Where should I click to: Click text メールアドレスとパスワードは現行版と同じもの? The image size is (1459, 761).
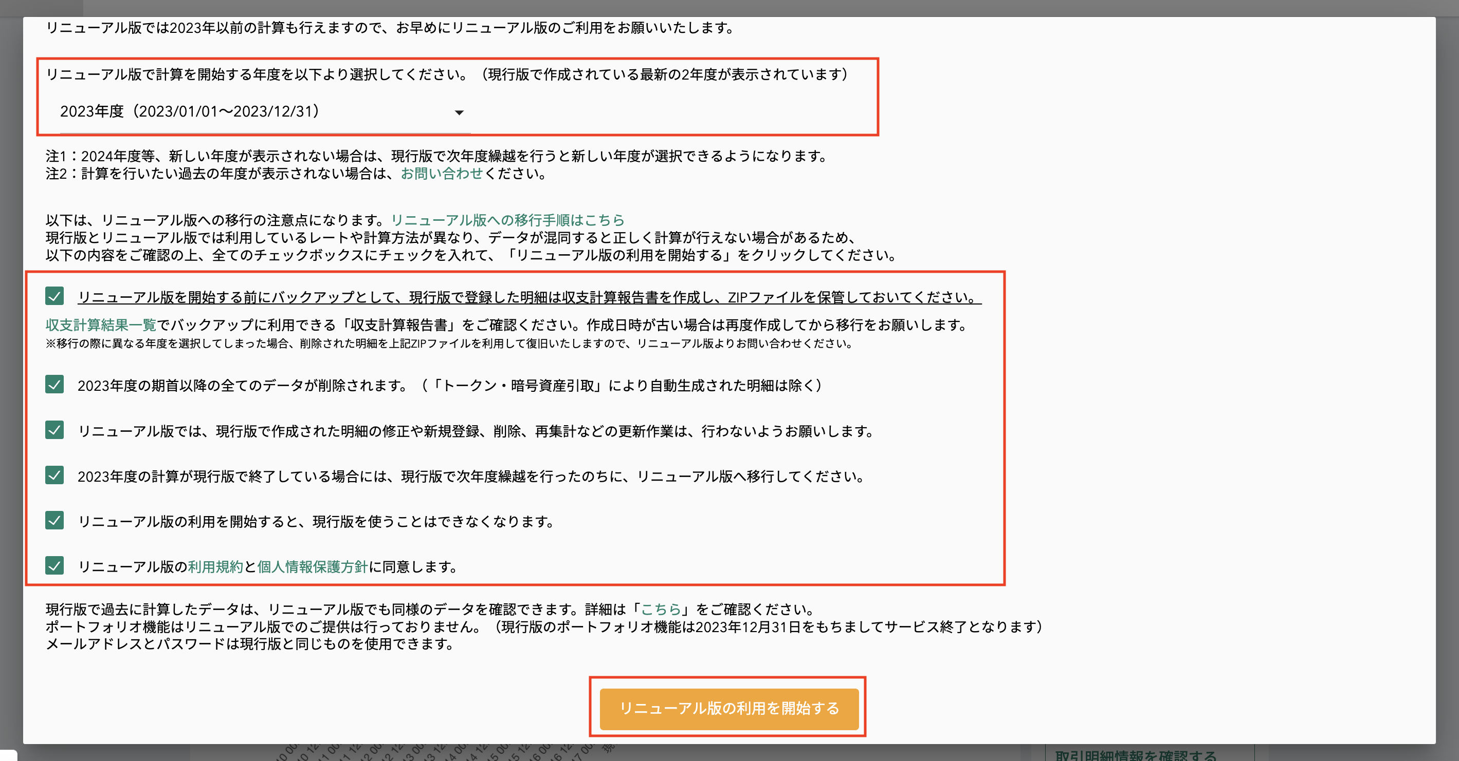click(251, 644)
